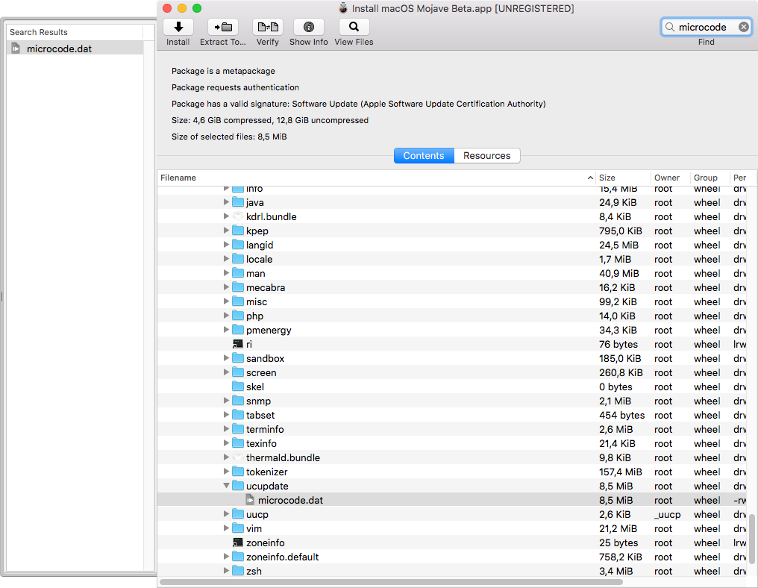The width and height of the screenshot is (758, 588).
Task: Expand the man folder
Action: point(226,273)
